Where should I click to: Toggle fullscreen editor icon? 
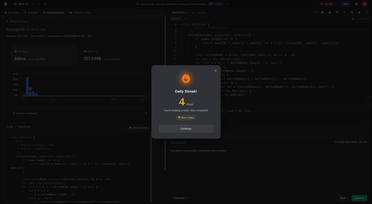[x=366, y=12]
